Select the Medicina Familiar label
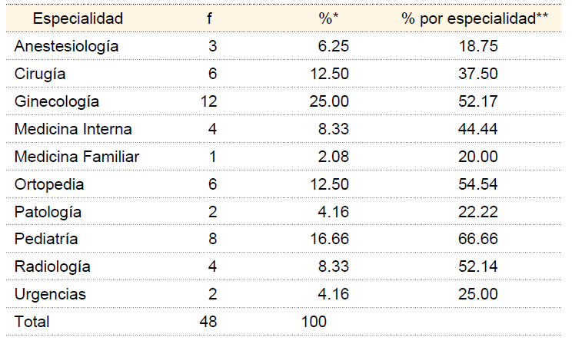Image resolution: width=572 pixels, height=344 pixels. [77, 157]
